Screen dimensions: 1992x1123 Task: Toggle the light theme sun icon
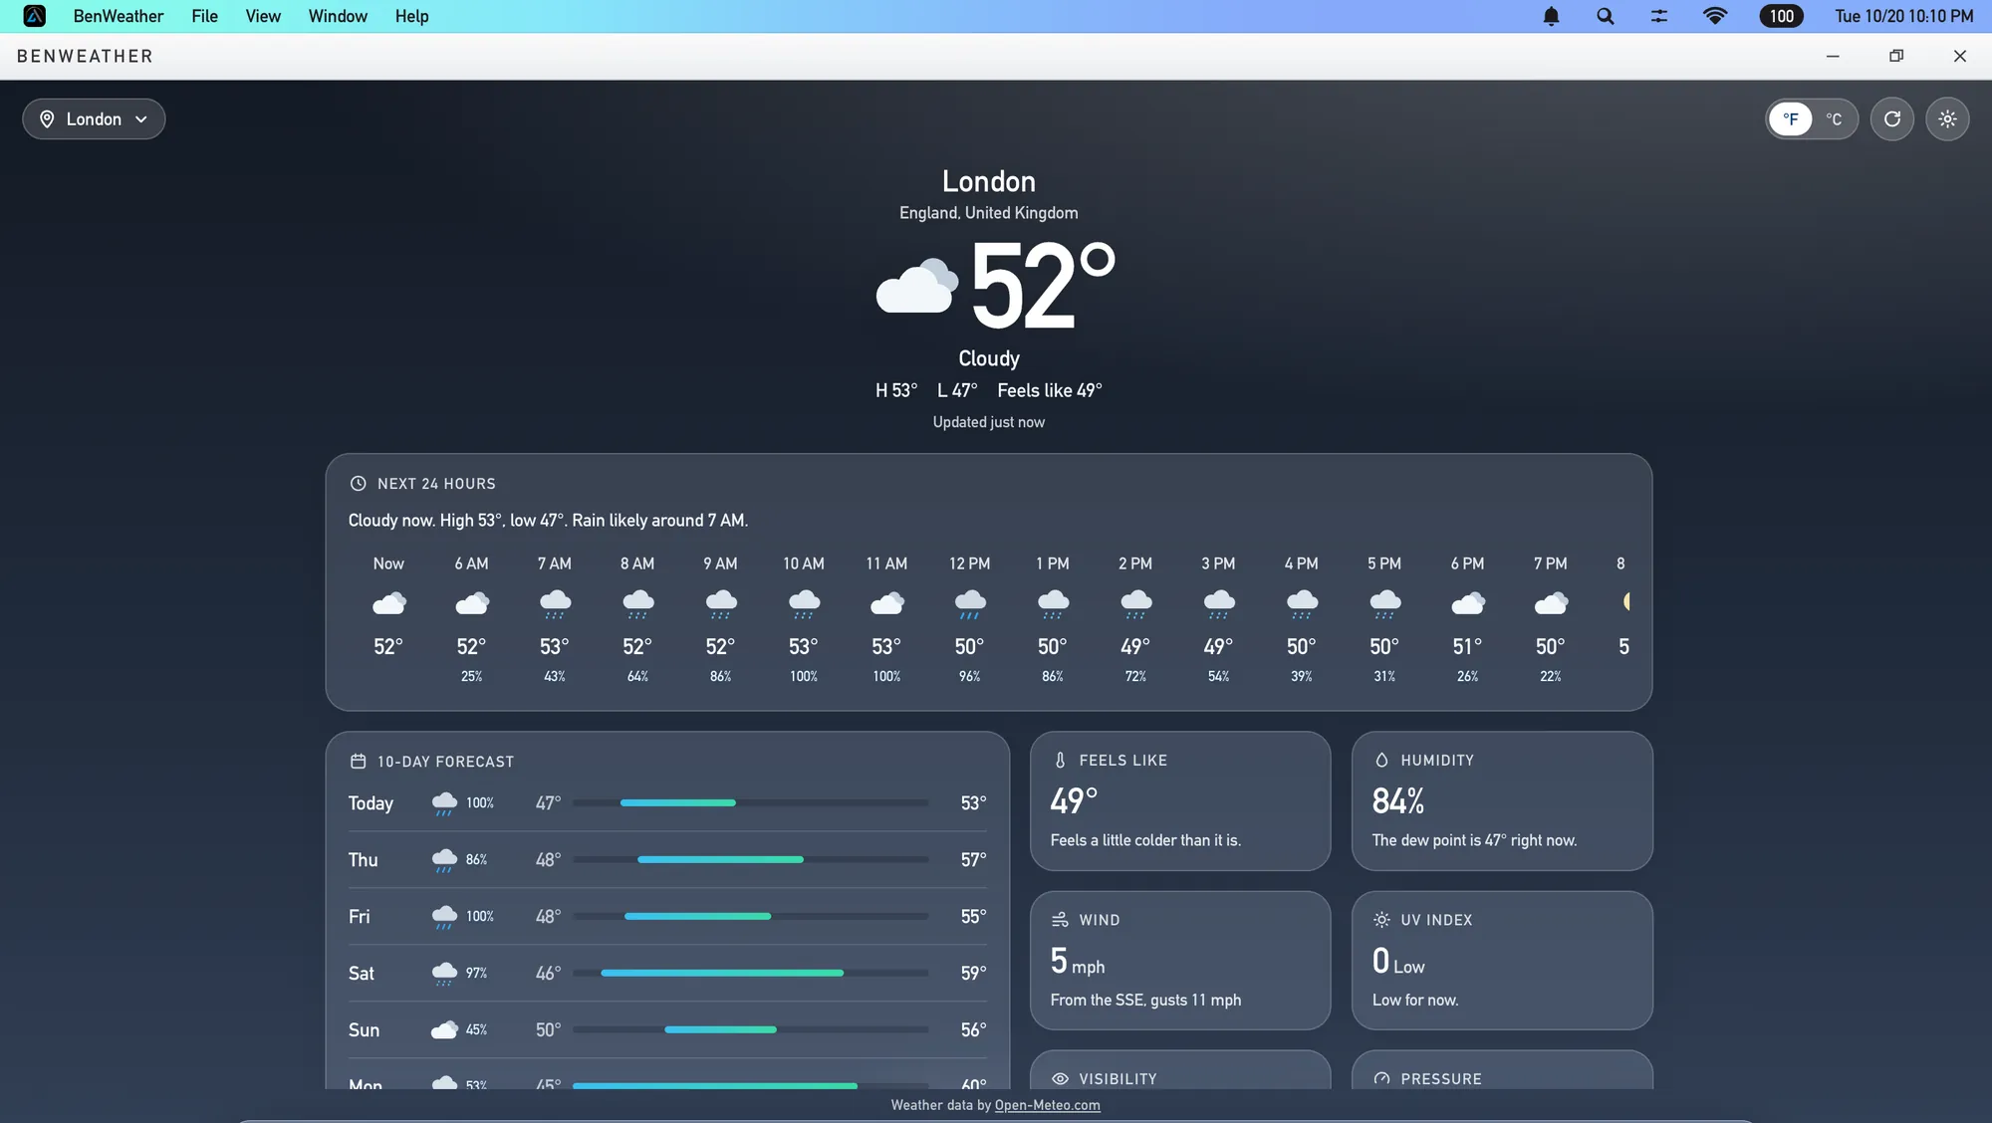1947,119
